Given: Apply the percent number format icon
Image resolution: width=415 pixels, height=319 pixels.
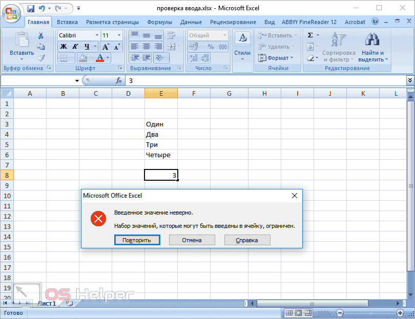Looking at the screenshot, I should pos(211,47).
